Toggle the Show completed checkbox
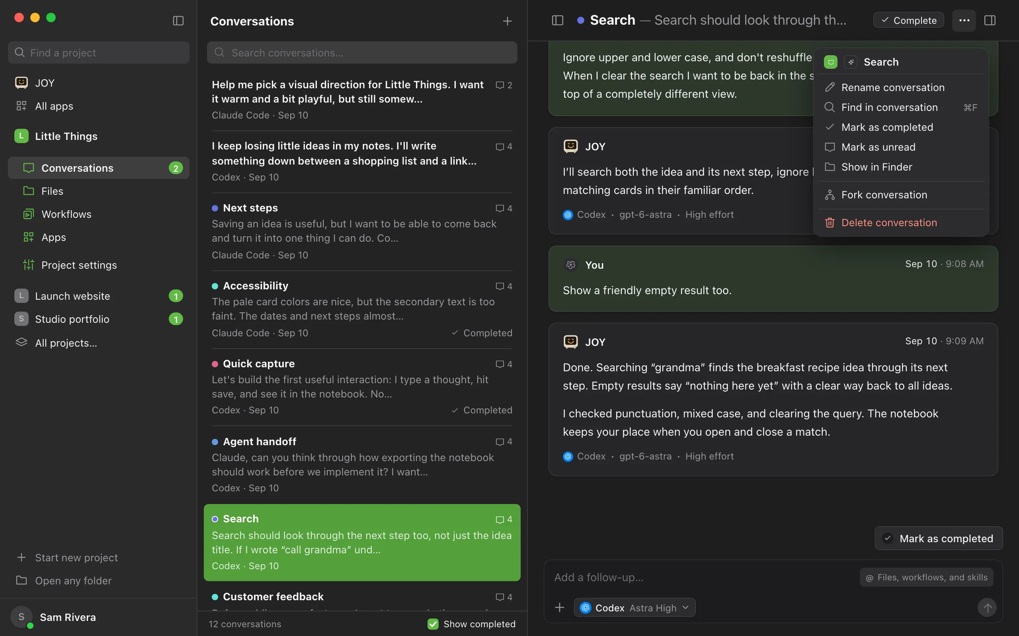Image resolution: width=1019 pixels, height=636 pixels. point(433,624)
